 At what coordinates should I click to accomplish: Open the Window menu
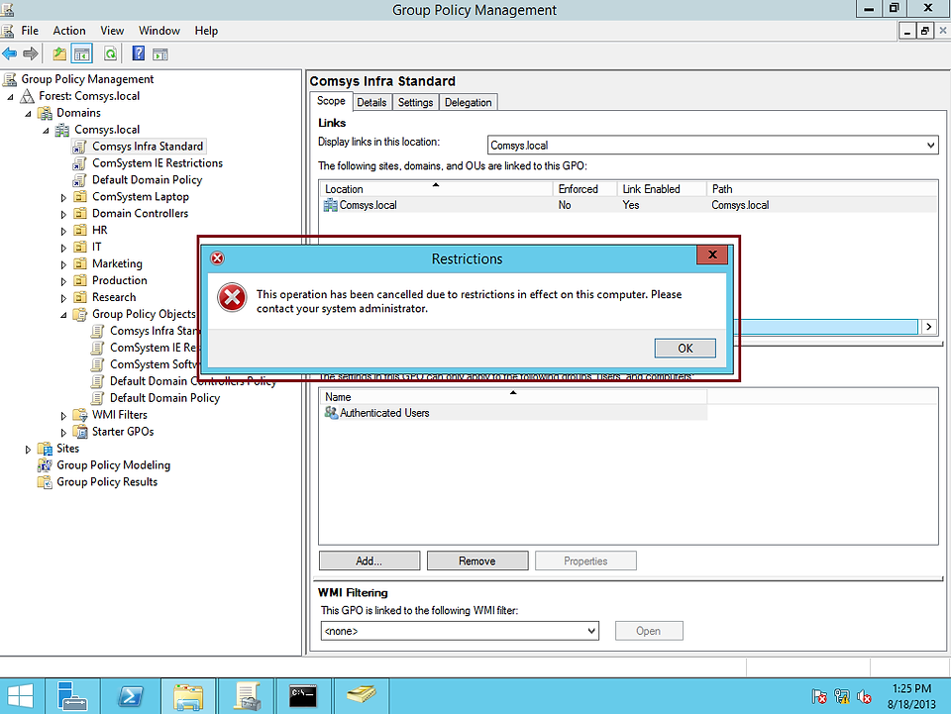[x=158, y=31]
